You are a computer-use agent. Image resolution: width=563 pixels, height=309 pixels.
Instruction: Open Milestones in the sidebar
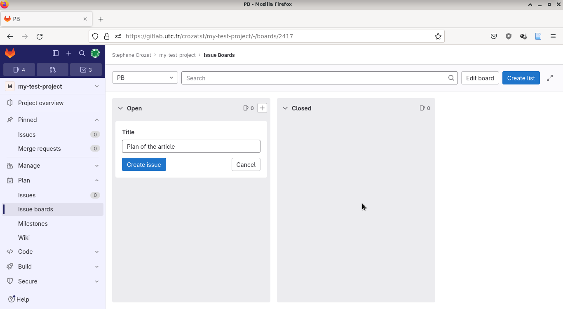pos(33,224)
